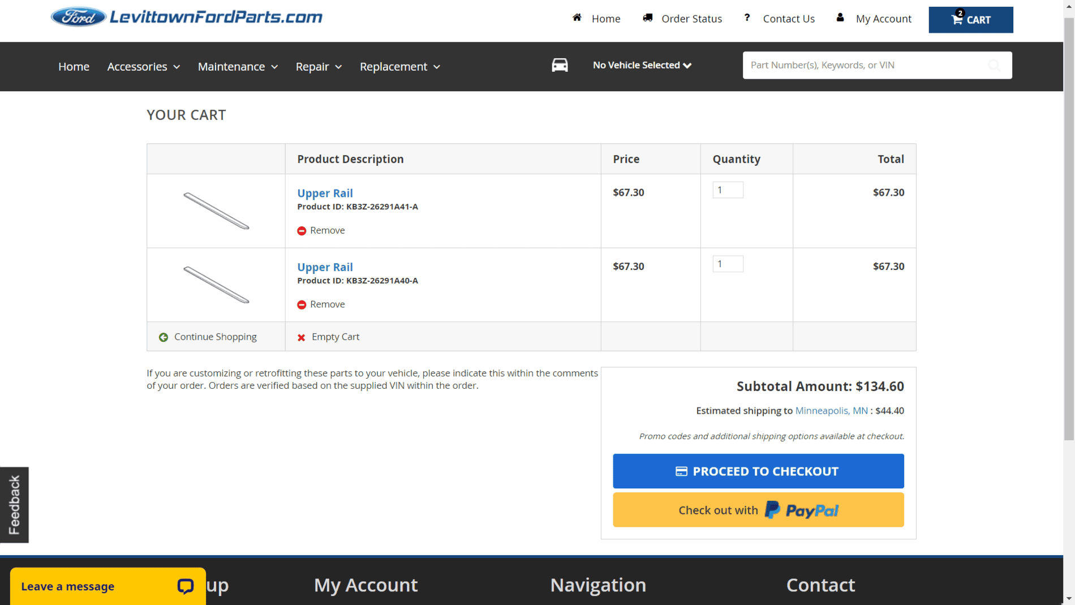
Task: Open the Feedback side tab
Action: (x=14, y=505)
